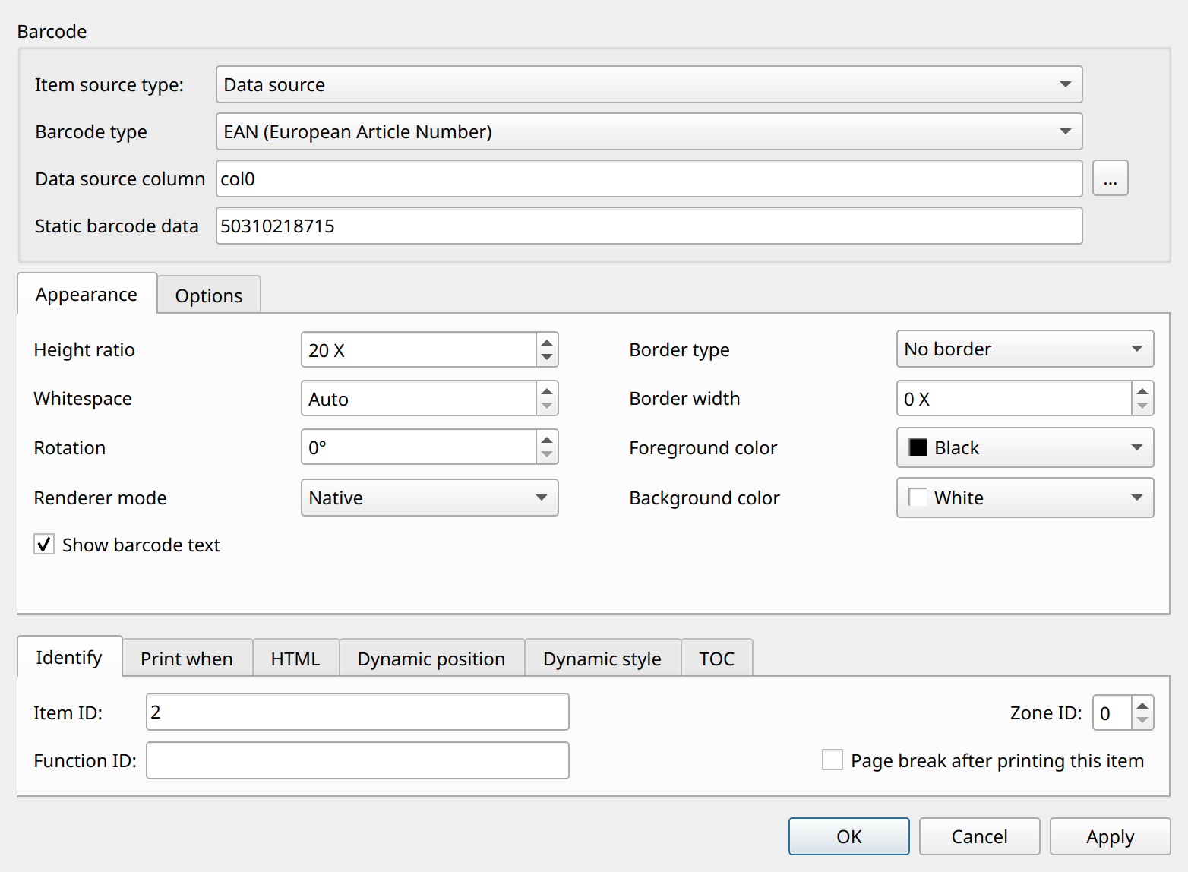Screen dimensions: 1188x872
Task: Click the Static barcode data field
Action: coord(649,226)
